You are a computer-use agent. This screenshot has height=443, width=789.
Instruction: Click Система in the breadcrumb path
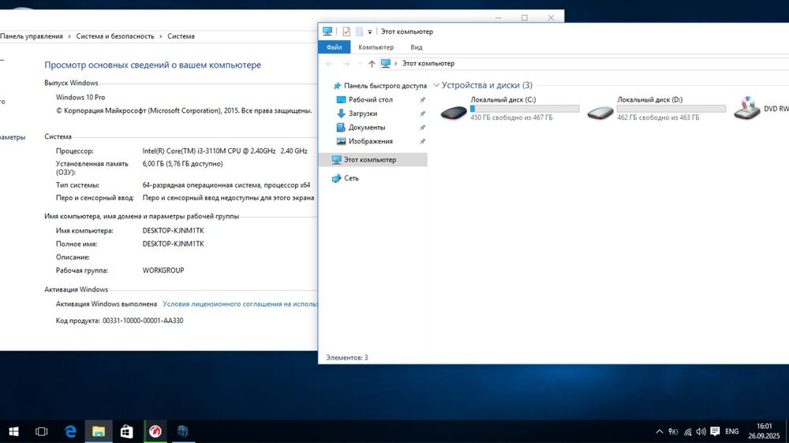(x=181, y=36)
